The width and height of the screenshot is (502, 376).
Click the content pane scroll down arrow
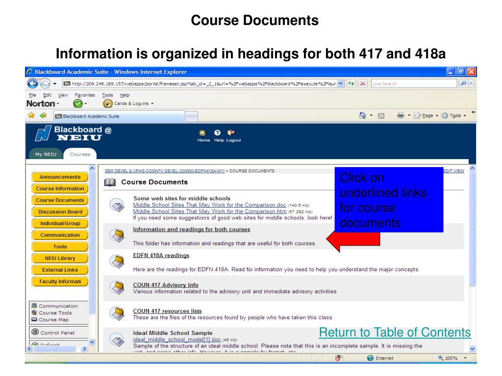click(x=473, y=349)
